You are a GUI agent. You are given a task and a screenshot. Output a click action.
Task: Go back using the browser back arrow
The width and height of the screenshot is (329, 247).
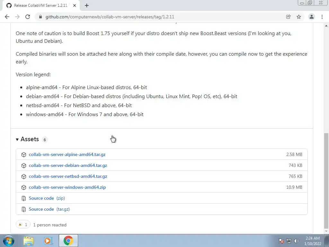tap(7, 17)
